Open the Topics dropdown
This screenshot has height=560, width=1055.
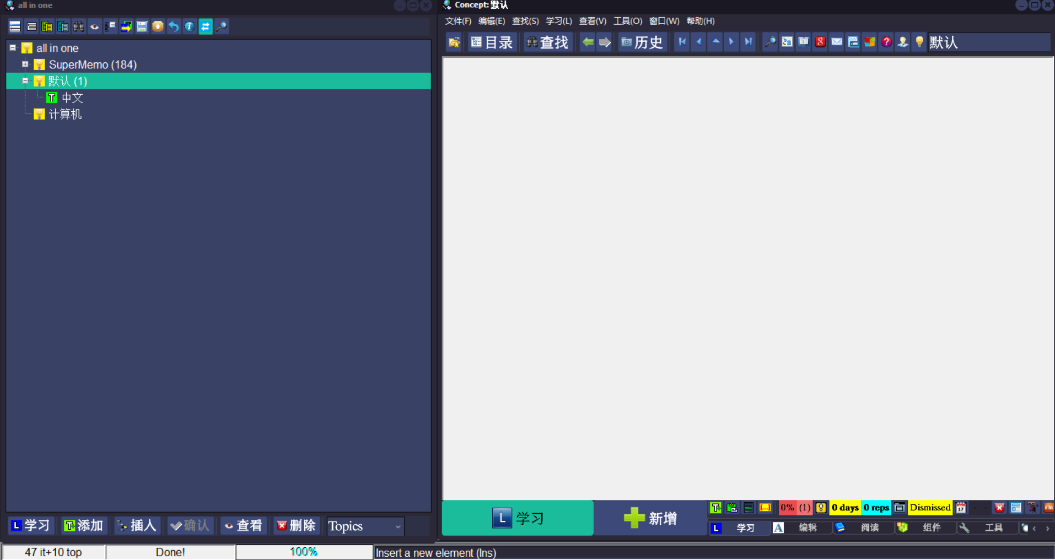pyautogui.click(x=365, y=526)
